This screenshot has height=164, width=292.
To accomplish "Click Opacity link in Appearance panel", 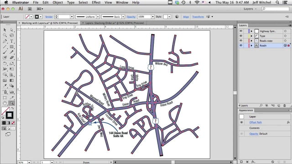I will (x=254, y=133).
